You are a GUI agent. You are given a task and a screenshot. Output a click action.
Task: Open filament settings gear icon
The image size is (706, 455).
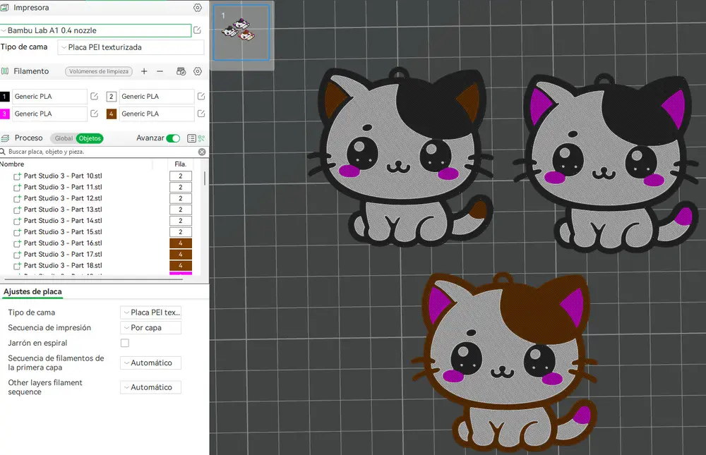tap(198, 71)
